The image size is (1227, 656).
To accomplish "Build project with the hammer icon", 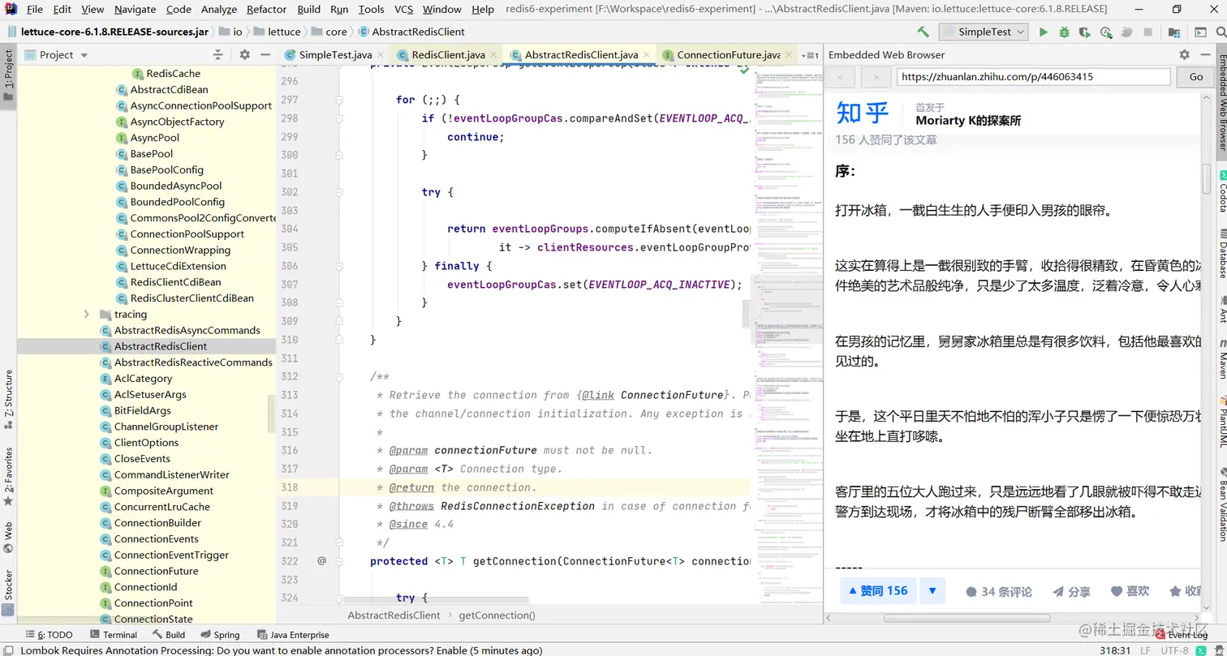I will tap(923, 32).
